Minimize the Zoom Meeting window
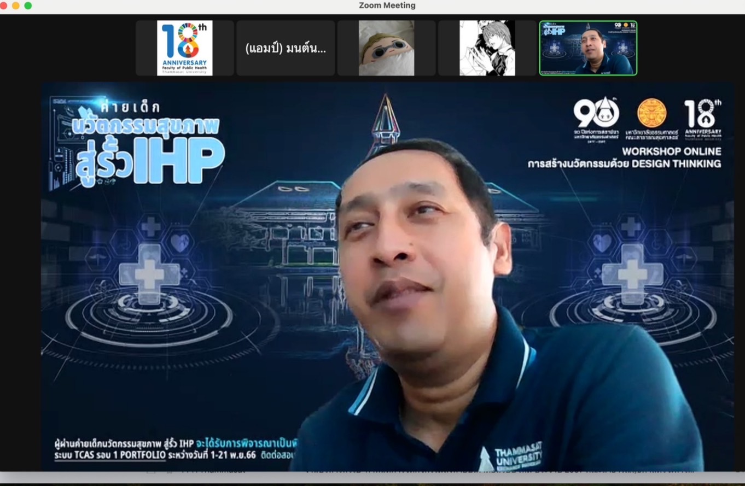The height and width of the screenshot is (486, 745). [15, 5]
